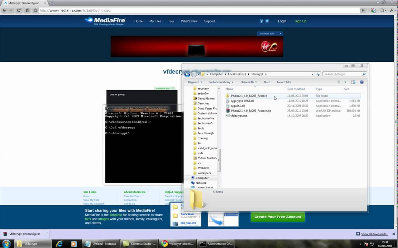Click the Change your view icon
398x248 pixels.
(340, 82)
